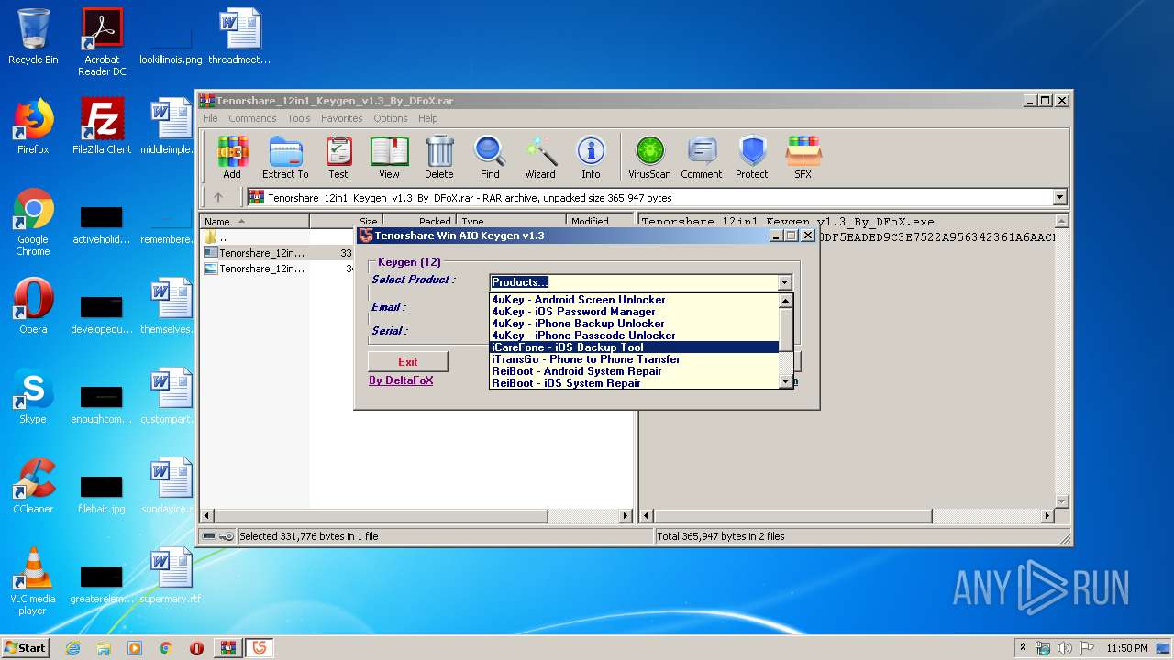Click the Test archive icon
The height and width of the screenshot is (660, 1174).
click(338, 158)
